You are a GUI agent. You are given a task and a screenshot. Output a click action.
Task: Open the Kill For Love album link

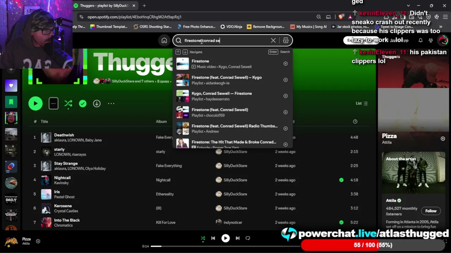[166, 222]
